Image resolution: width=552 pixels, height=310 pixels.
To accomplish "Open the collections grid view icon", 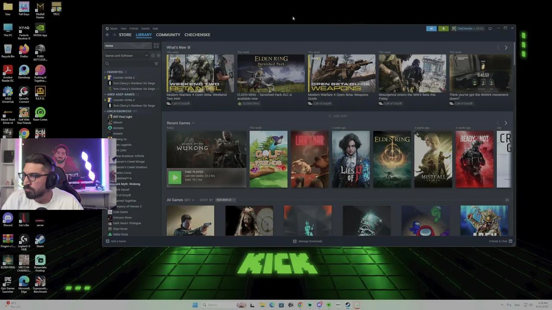I will [x=156, y=46].
